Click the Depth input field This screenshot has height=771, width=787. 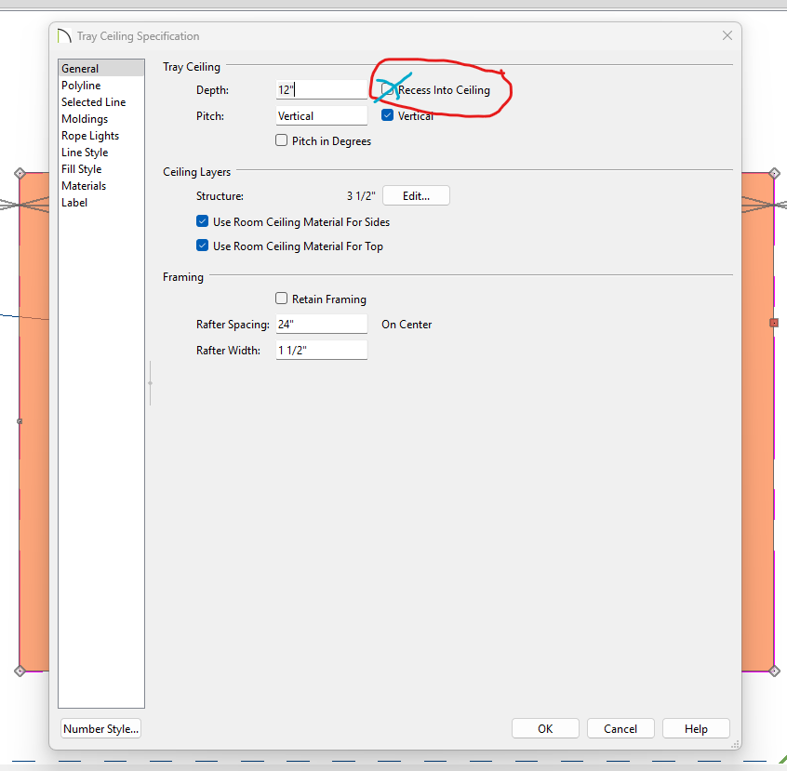pyautogui.click(x=321, y=90)
